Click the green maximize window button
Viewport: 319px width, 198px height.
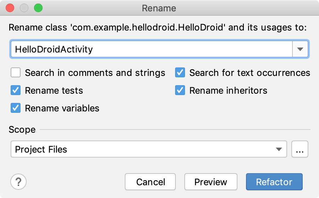click(x=38, y=8)
